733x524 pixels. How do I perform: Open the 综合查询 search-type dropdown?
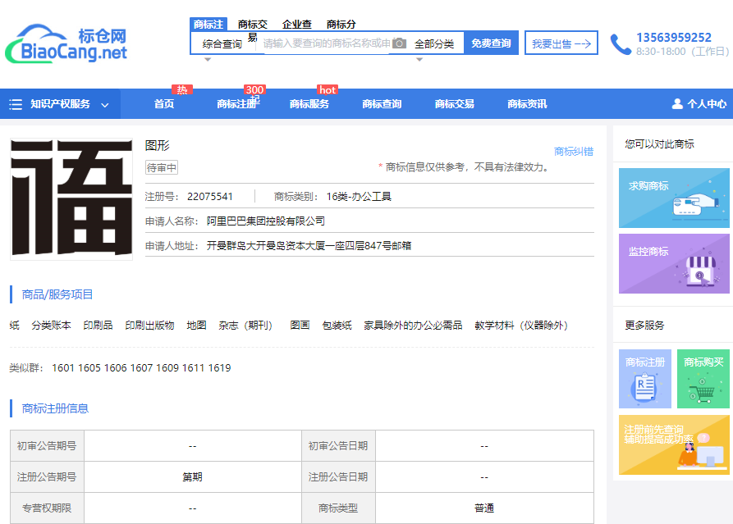pos(222,44)
